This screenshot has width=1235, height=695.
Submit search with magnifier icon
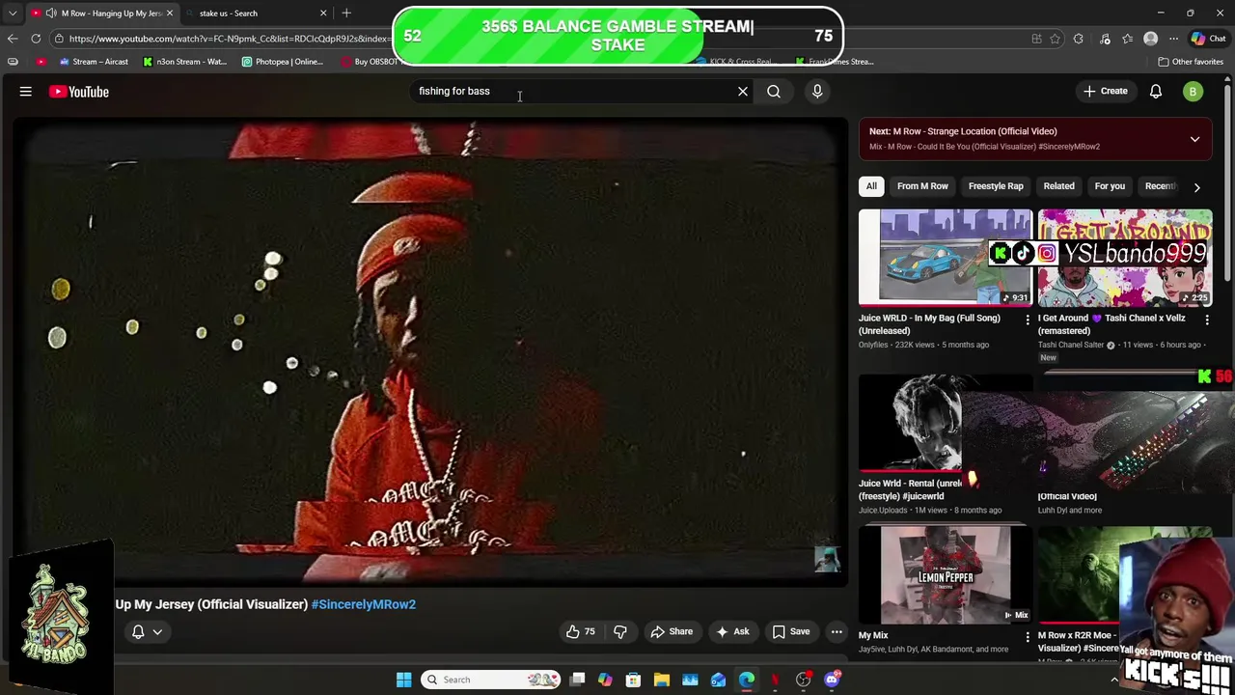(x=774, y=92)
